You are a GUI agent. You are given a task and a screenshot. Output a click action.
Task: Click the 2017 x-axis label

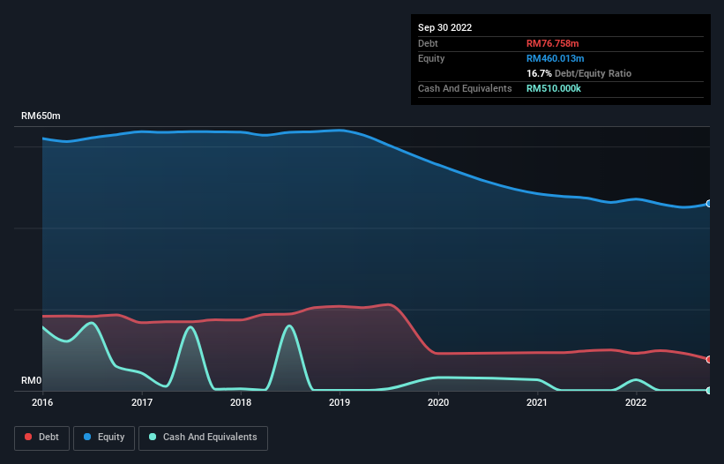click(x=142, y=402)
